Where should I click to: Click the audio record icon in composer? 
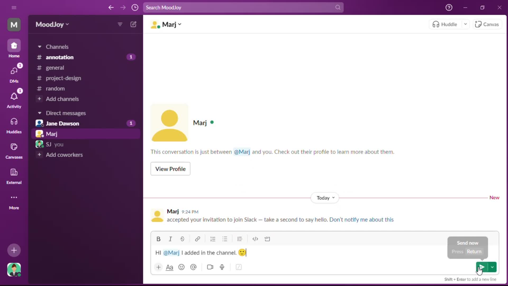pyautogui.click(x=222, y=267)
